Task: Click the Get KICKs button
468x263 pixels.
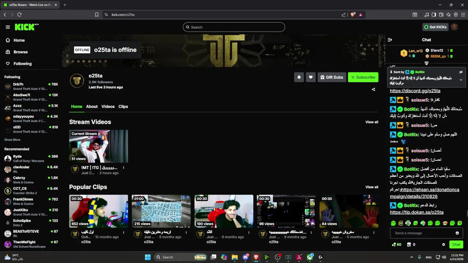Action: (435, 27)
